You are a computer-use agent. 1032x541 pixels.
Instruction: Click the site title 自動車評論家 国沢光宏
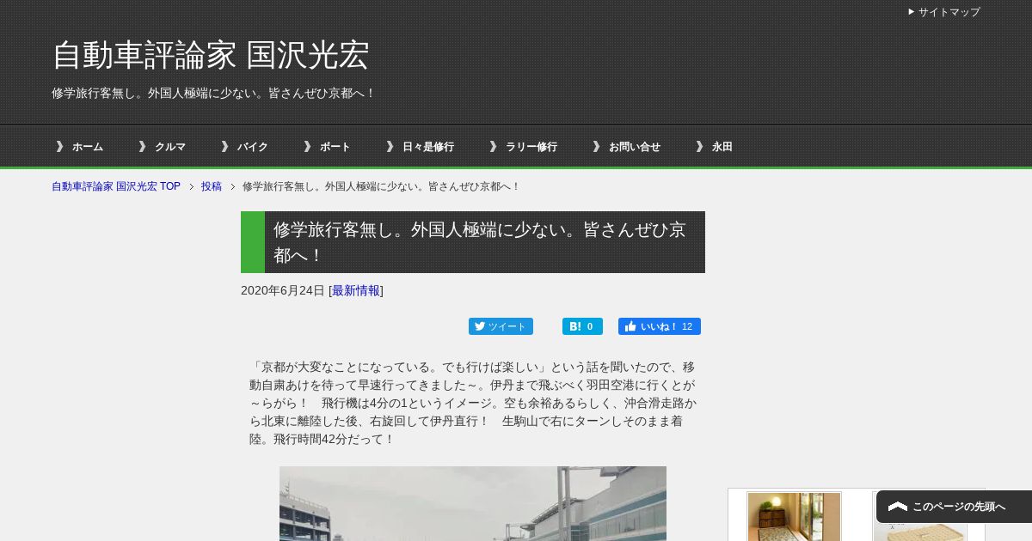(211, 55)
